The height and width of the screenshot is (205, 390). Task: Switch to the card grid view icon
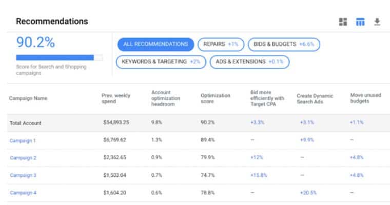(x=343, y=22)
